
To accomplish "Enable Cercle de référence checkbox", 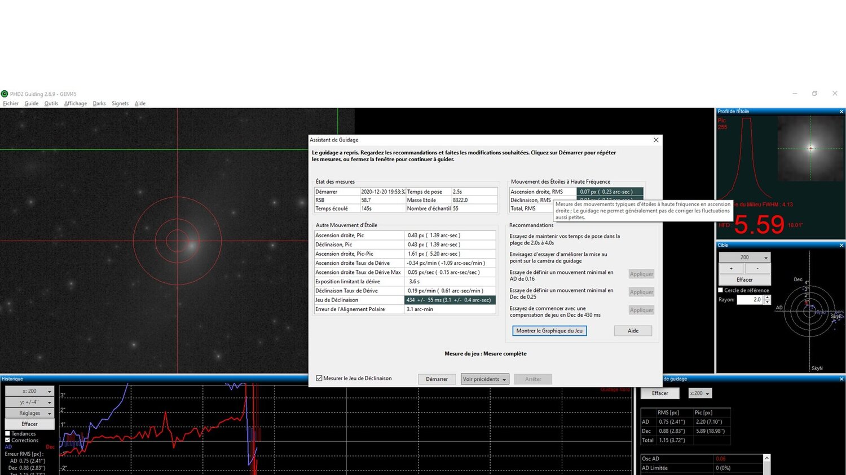I will pyautogui.click(x=721, y=290).
